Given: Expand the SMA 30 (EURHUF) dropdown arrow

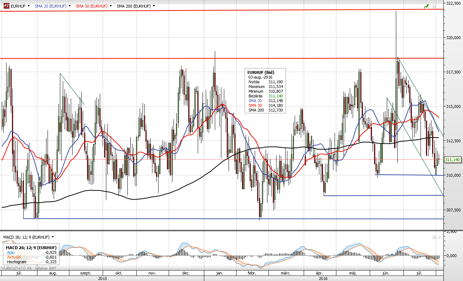Looking at the screenshot, I should point(111,6).
